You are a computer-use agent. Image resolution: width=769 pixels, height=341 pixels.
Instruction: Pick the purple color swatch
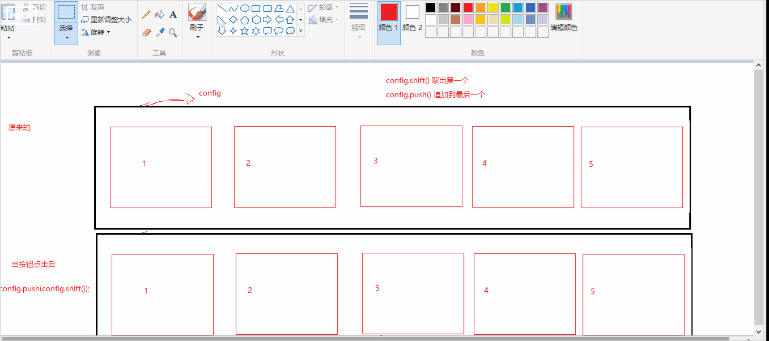click(543, 7)
